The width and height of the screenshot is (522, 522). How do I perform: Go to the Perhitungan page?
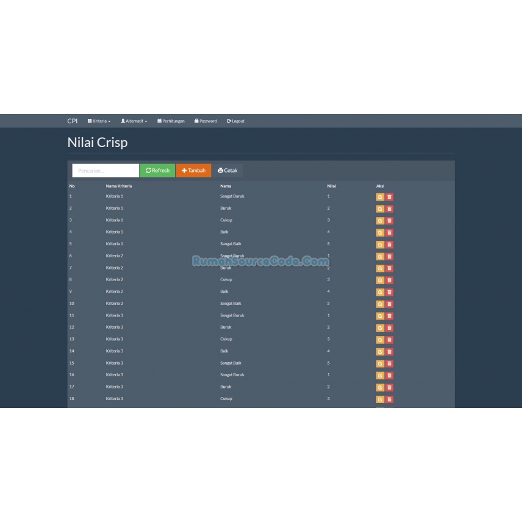coord(171,121)
